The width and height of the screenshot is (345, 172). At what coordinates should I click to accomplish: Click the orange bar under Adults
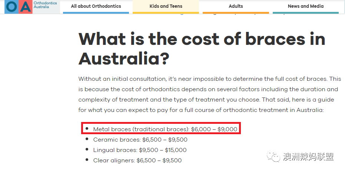[236, 13]
